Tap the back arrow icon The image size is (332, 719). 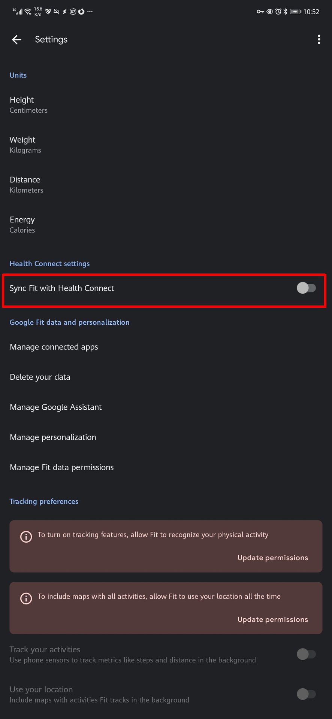pos(16,40)
